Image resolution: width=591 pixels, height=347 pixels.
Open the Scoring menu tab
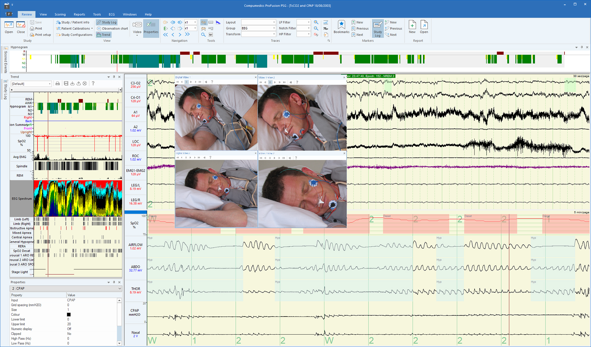point(60,14)
